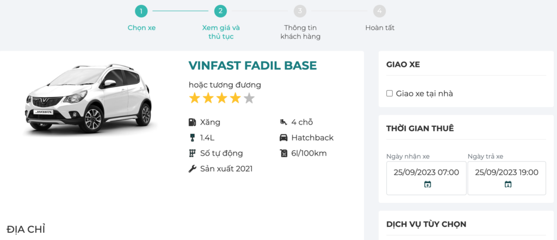
Task: Click the fuel consumption icon beside 6l/100km
Action: pyautogui.click(x=283, y=153)
